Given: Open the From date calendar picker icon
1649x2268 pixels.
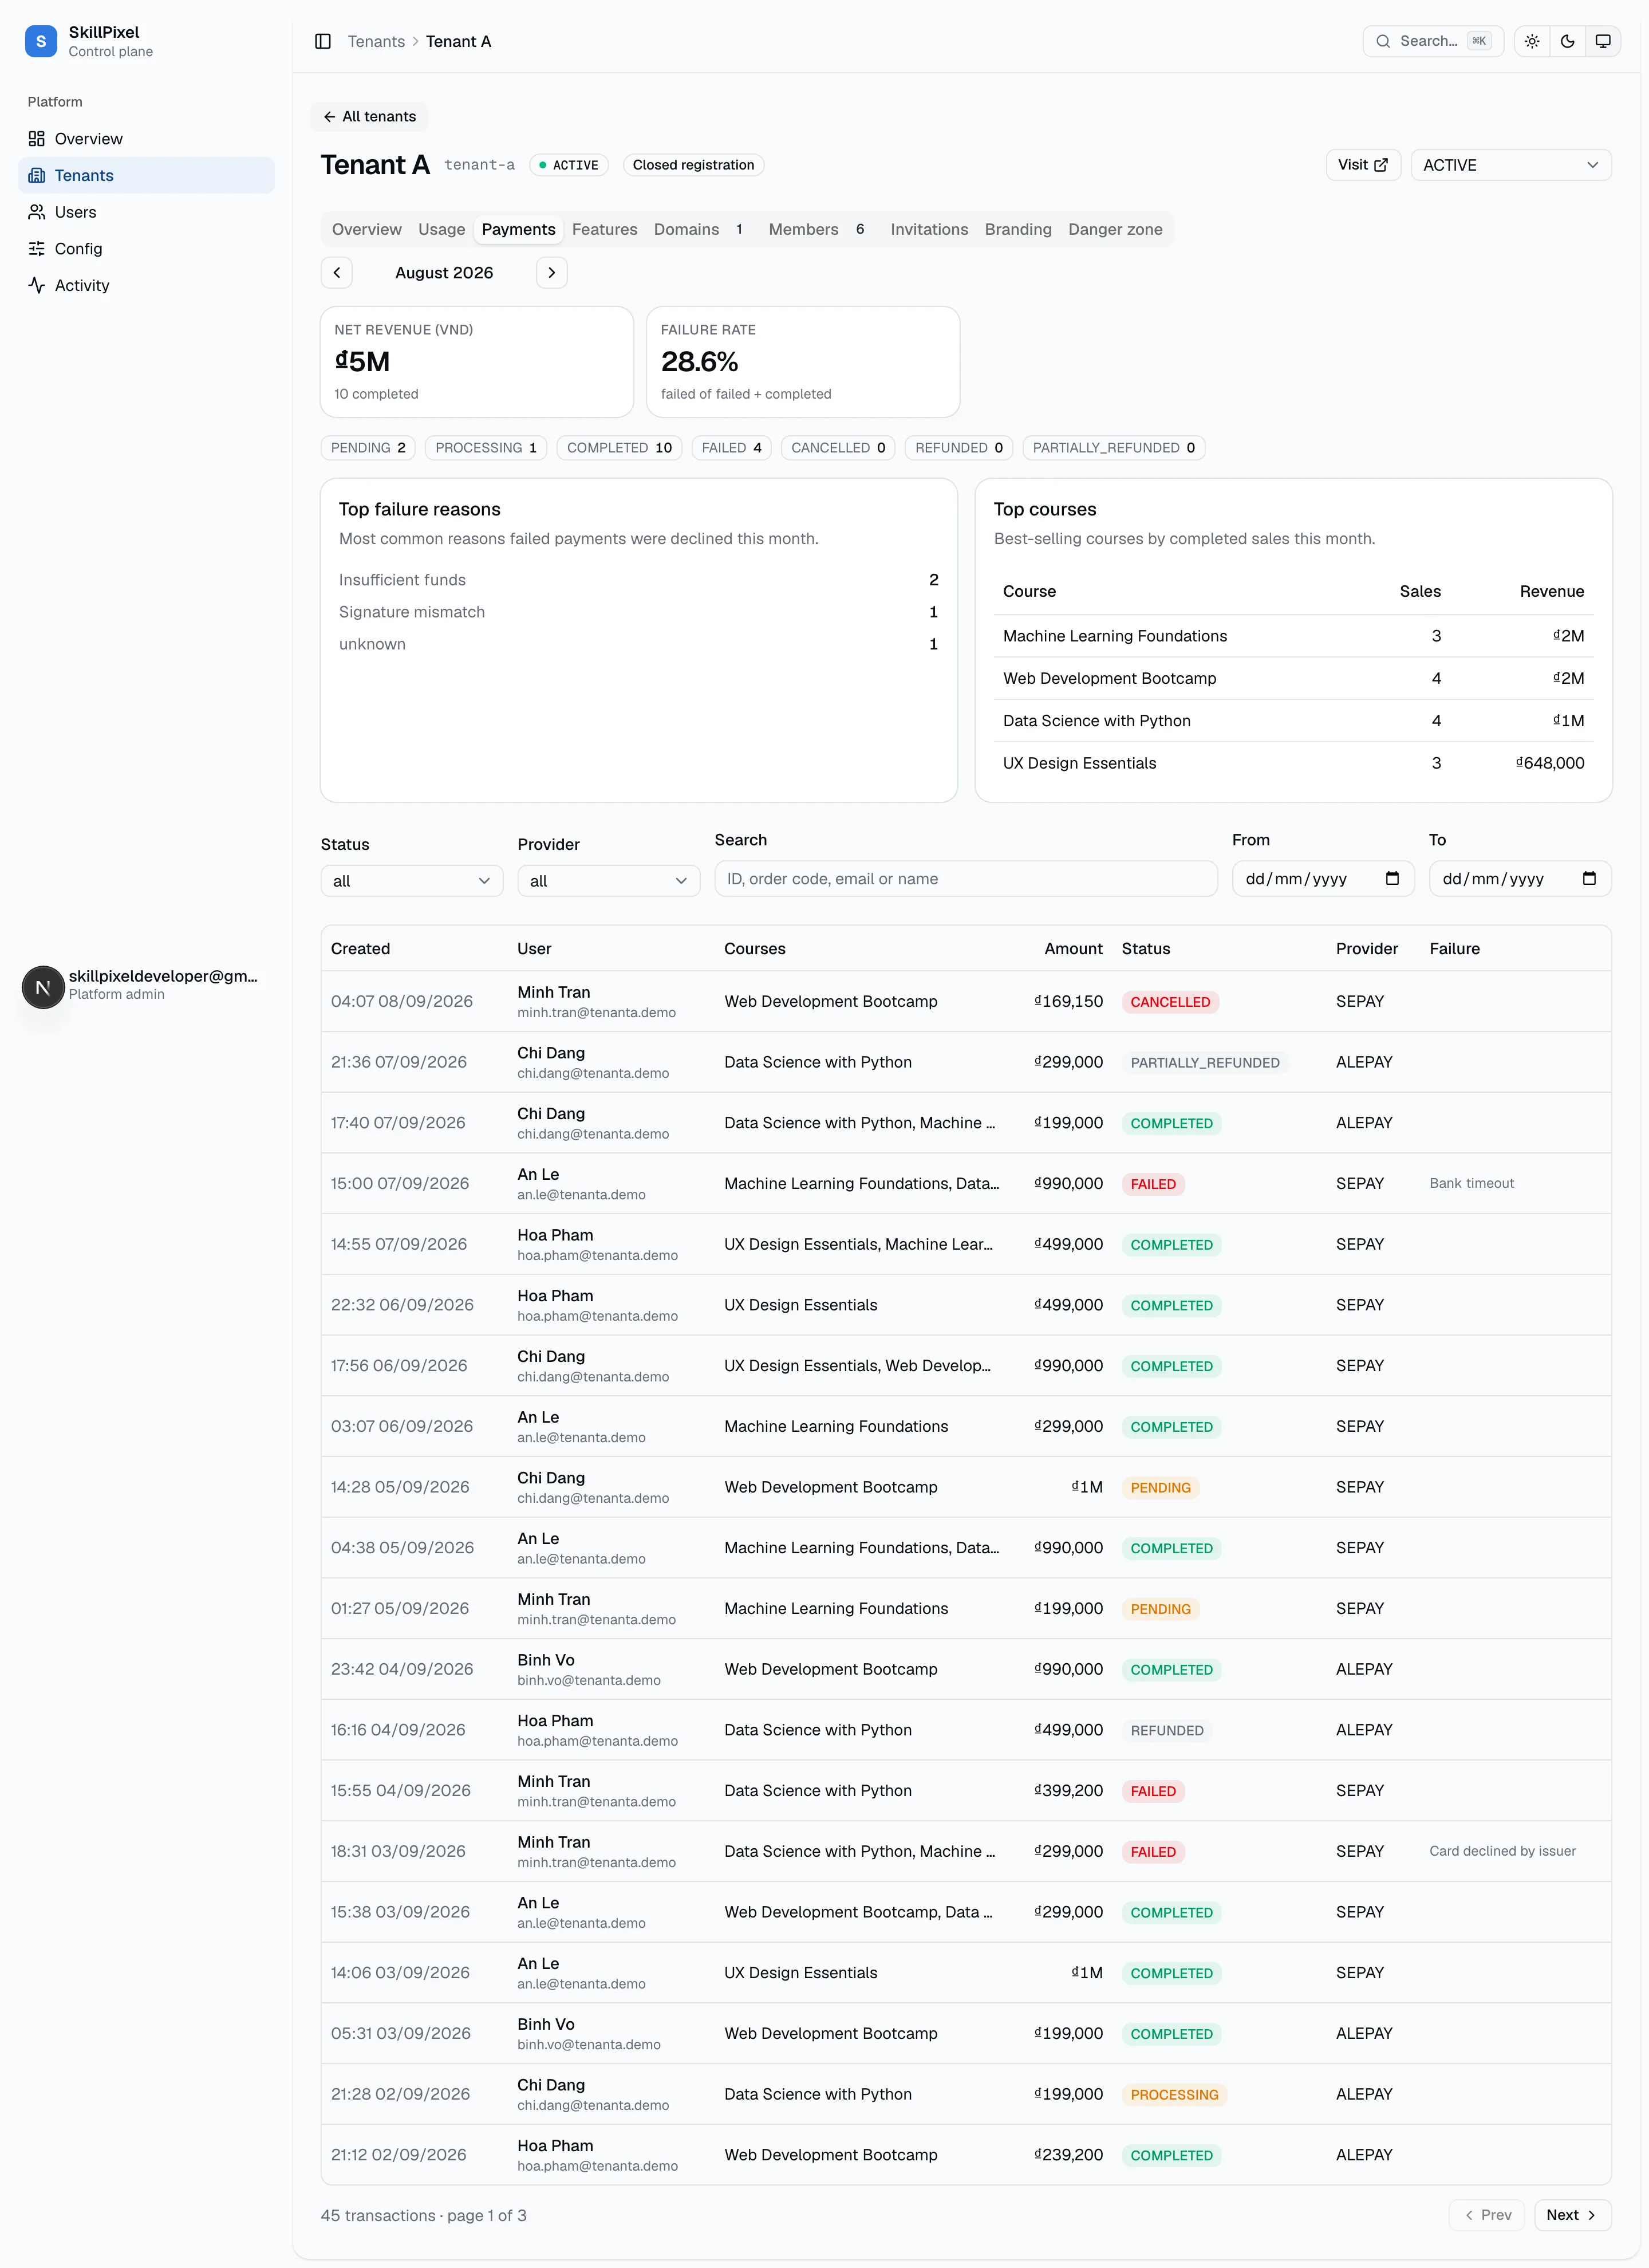Looking at the screenshot, I should point(1391,879).
